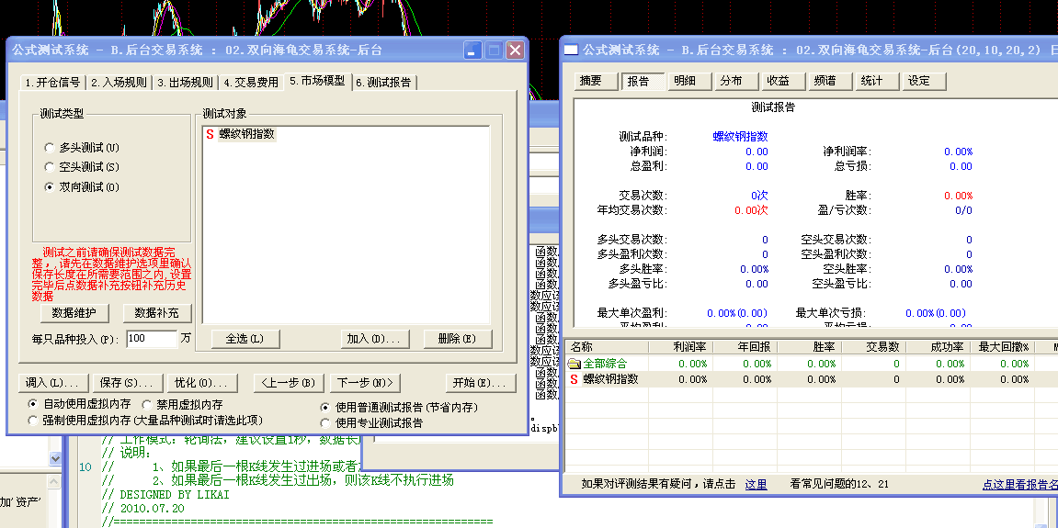Sort by the 利润率 column header
This screenshot has width=1058, height=528.
(689, 347)
